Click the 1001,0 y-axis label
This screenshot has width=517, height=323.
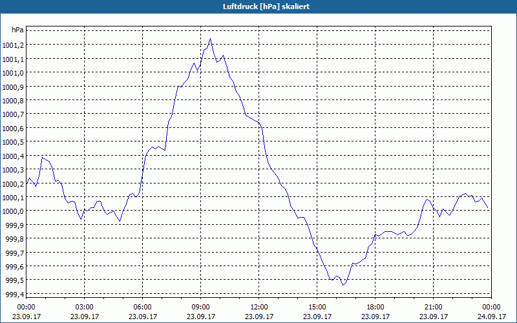click(13, 73)
